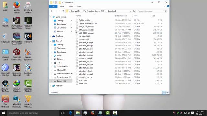
Task: Open the recent locations dropdown arrow
Action: point(60,11)
